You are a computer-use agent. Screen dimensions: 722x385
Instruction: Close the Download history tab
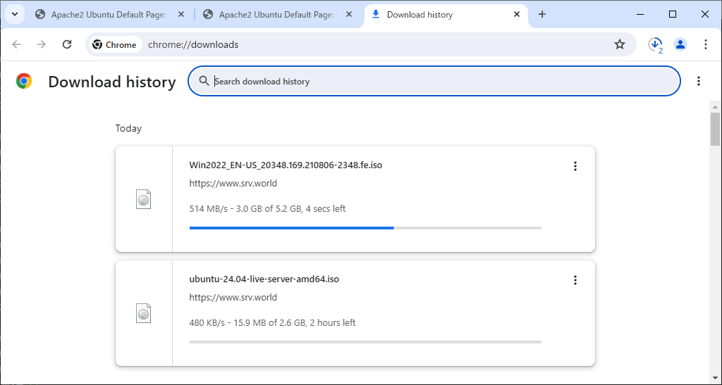(517, 14)
